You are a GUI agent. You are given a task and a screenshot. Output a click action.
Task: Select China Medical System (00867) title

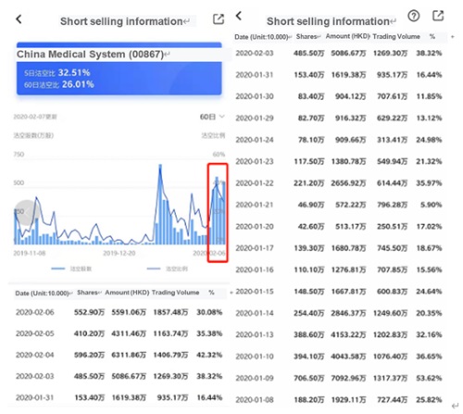click(x=90, y=55)
